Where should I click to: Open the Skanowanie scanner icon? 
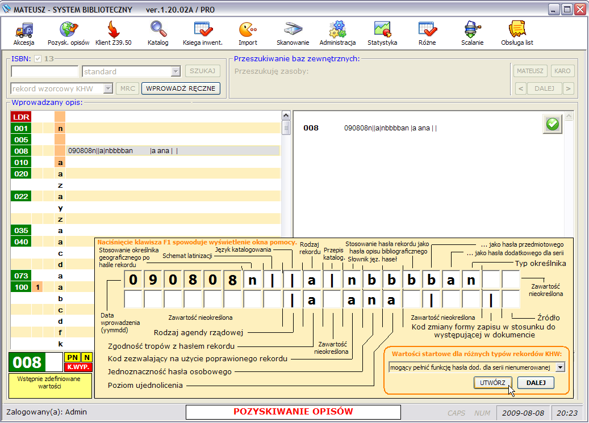293,29
